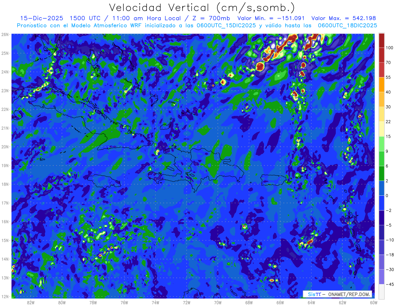Click the colorbar label "-10"
This screenshot has height=307, width=397.
389,240
